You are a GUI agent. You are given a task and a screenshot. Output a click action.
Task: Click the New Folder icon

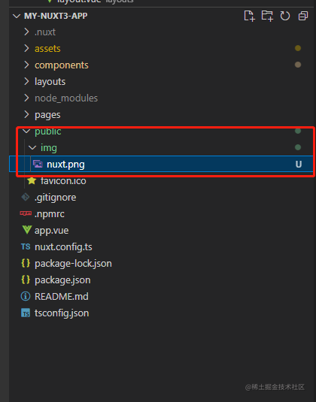pos(267,16)
